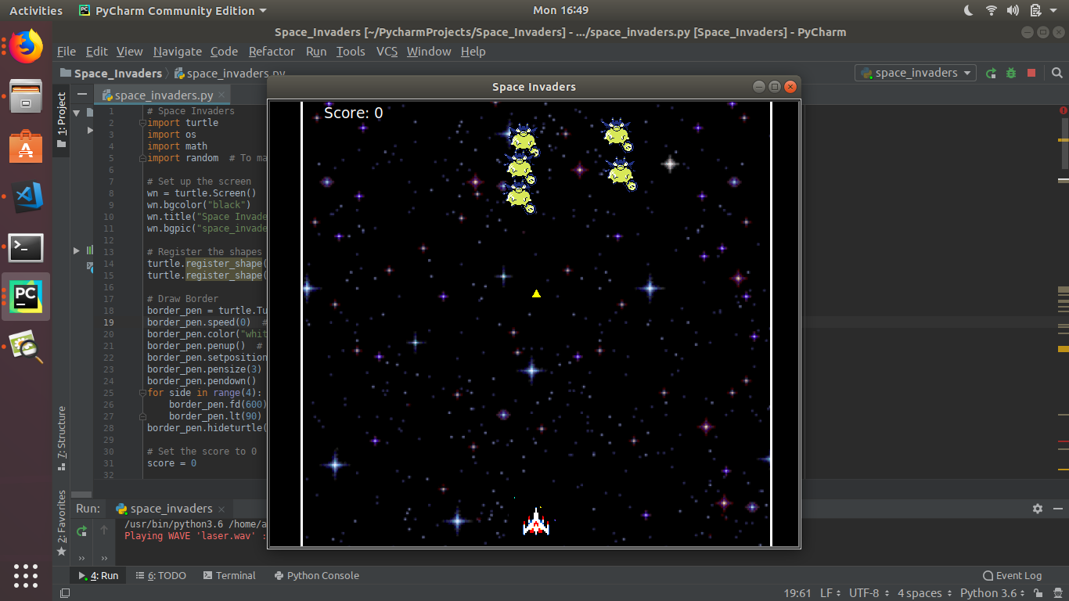Click the night light moon tray icon
Screen dimensions: 1069x601
tap(969, 10)
